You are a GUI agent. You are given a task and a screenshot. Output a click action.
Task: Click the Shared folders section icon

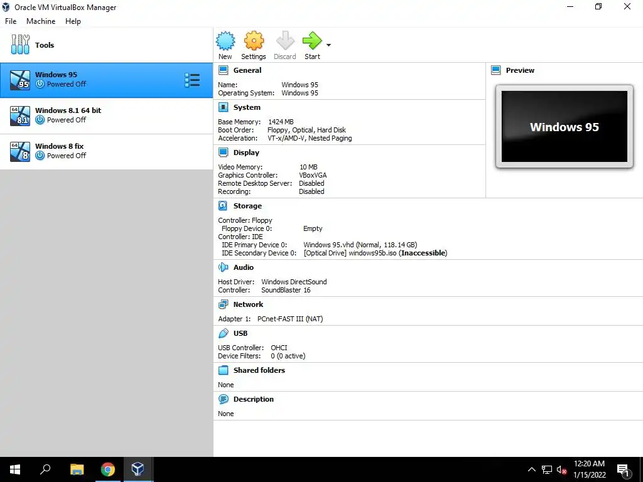click(224, 370)
